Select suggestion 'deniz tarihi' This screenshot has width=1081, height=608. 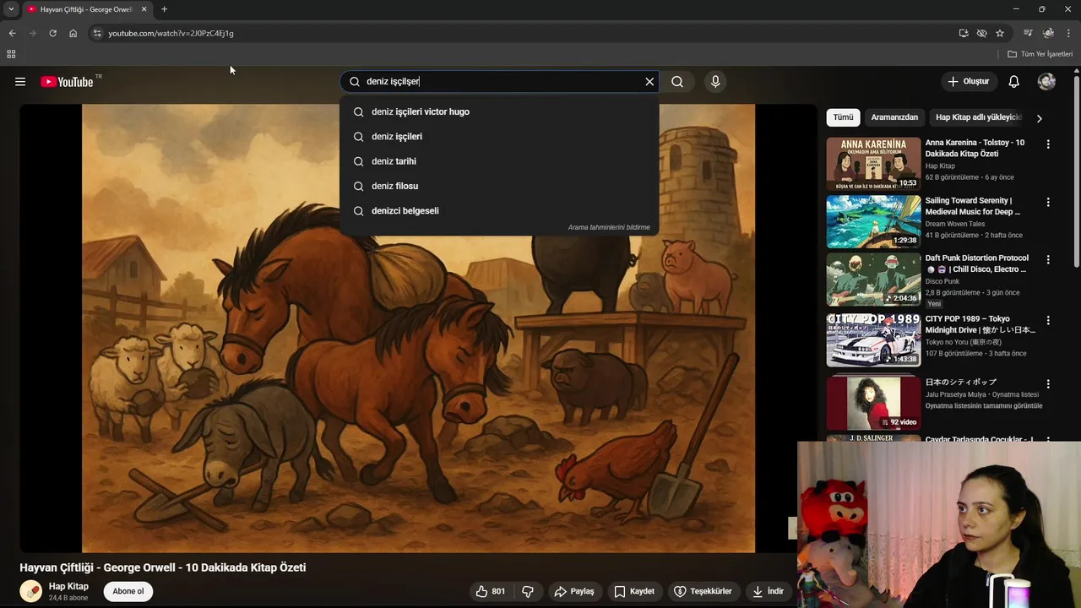(499, 161)
